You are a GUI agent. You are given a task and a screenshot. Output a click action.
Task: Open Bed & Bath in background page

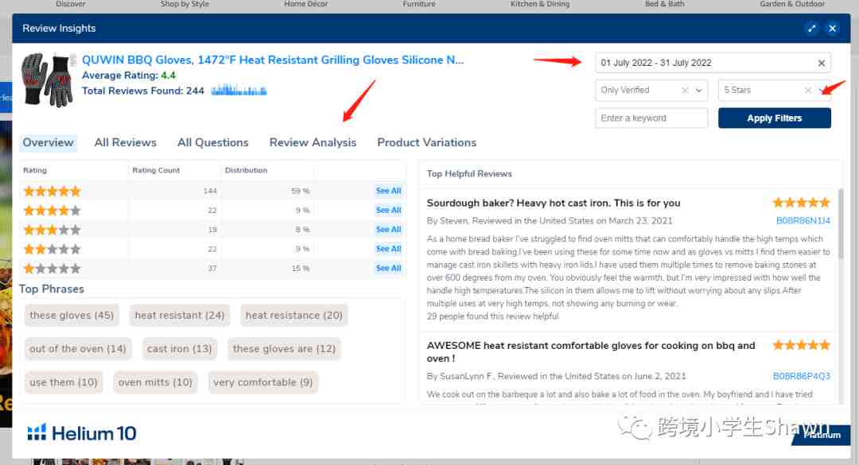click(664, 4)
